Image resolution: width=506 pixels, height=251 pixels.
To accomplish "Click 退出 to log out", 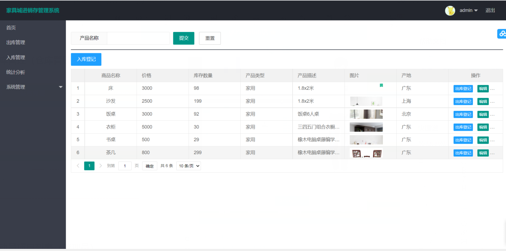I will coord(490,10).
